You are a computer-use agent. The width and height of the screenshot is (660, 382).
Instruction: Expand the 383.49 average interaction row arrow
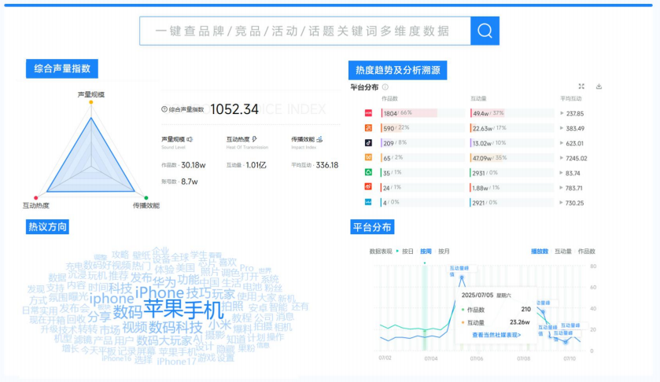(562, 128)
